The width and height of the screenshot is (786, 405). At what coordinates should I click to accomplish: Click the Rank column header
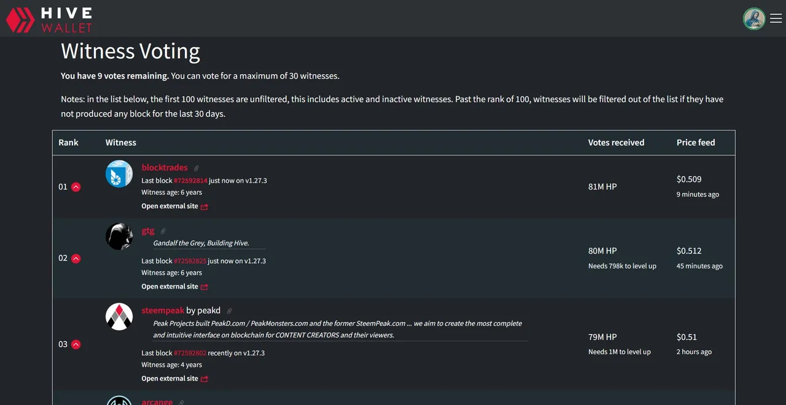68,142
